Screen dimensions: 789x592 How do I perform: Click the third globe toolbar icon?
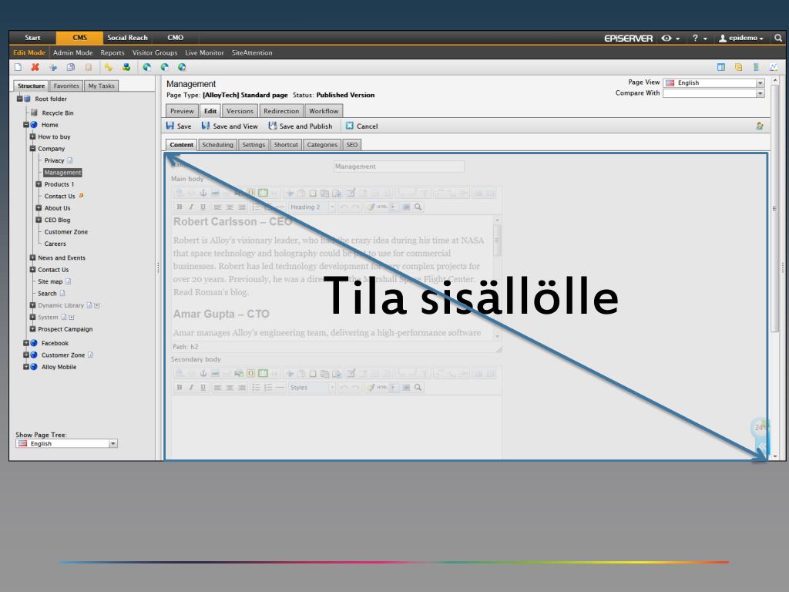[x=182, y=67]
